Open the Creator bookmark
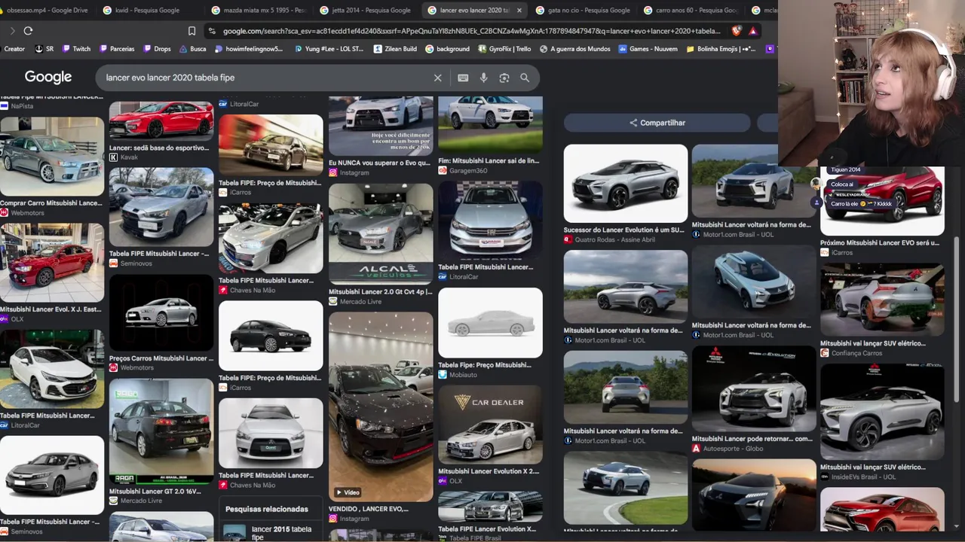This screenshot has height=542, width=965. coord(14,49)
